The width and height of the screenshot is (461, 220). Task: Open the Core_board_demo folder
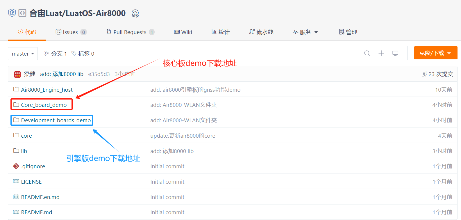point(44,105)
